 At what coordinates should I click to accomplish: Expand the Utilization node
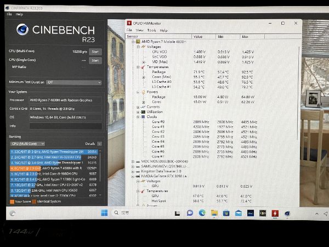138,112
